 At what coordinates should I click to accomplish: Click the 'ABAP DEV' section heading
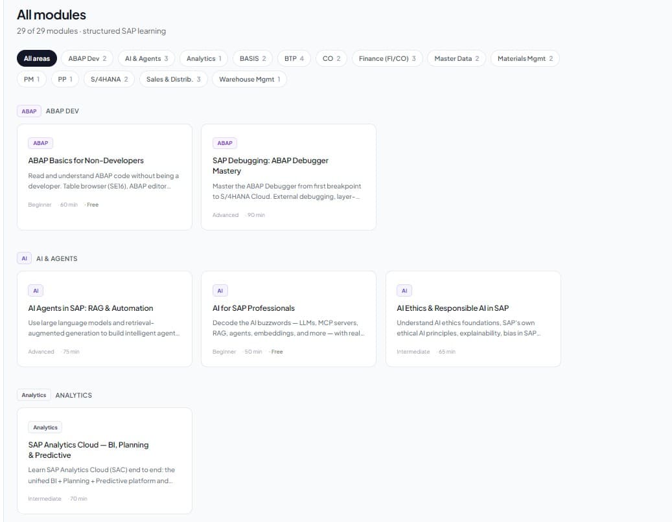click(63, 111)
